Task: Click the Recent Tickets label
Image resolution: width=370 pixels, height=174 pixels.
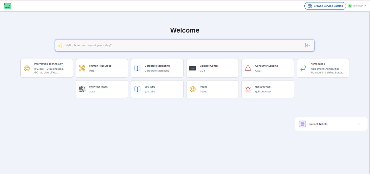Action: 318,124
